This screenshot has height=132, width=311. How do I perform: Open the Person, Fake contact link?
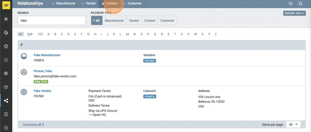(x=43, y=71)
